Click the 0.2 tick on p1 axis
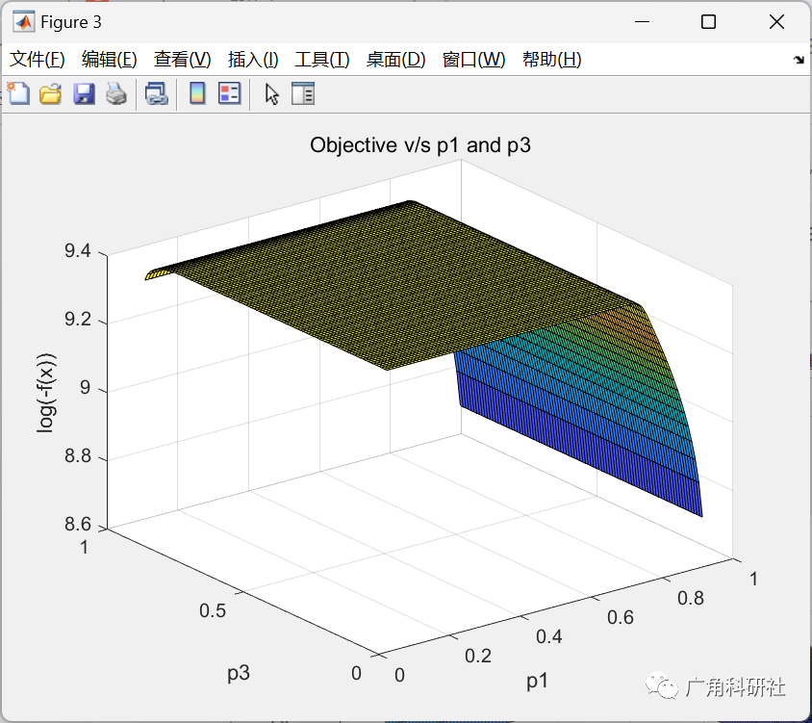 (x=478, y=656)
